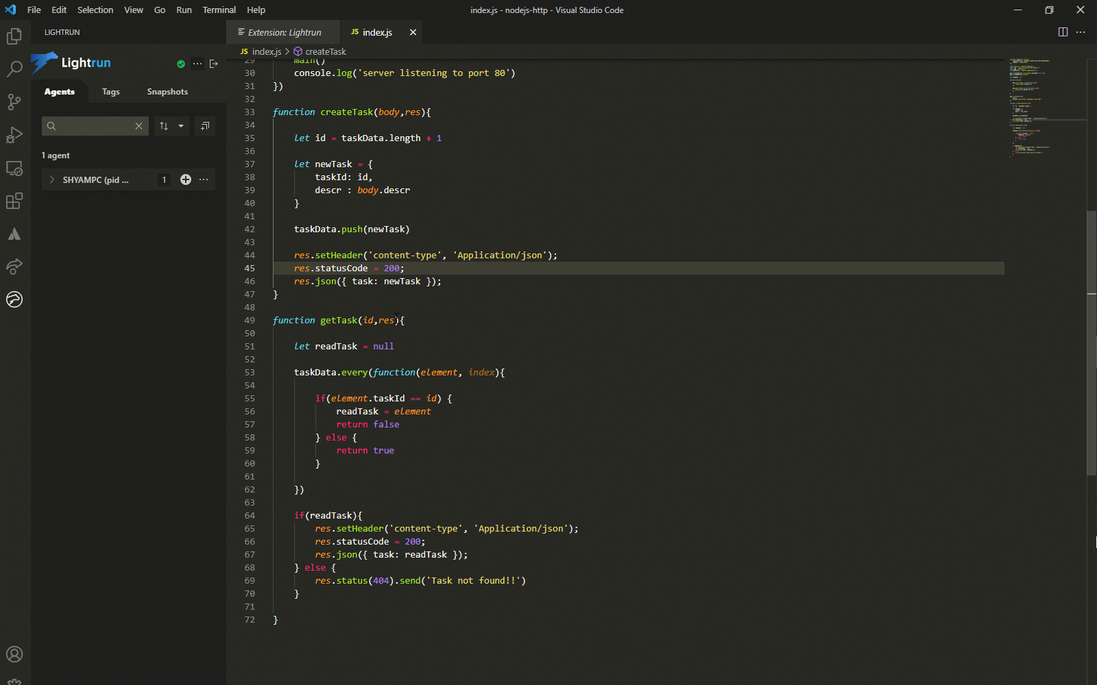Screen dimensions: 1097x685
Task: Open the Run and Debug view
Action: [14, 135]
